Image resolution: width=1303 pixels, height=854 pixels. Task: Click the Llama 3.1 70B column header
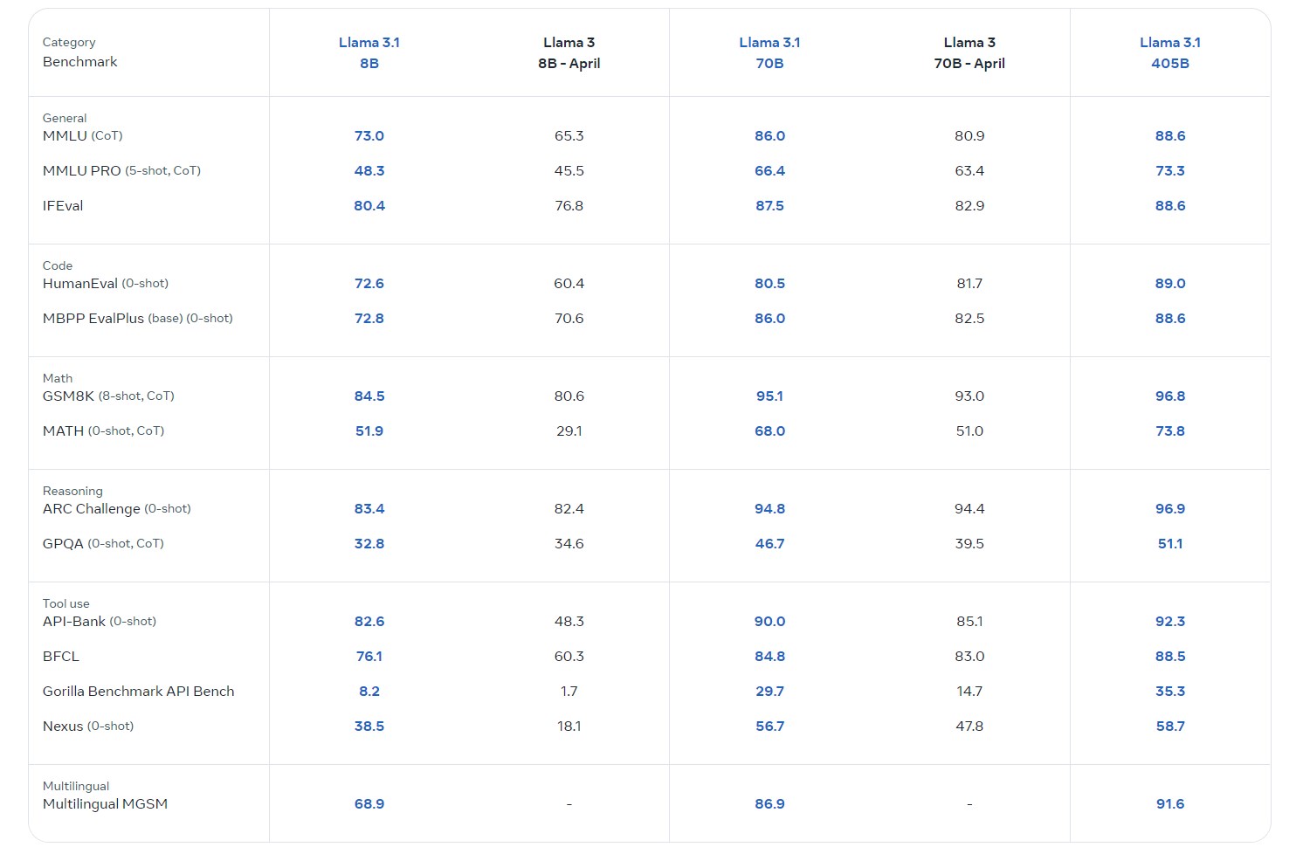pos(769,52)
